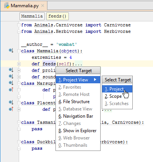Select Changes target
Image resolution: width=153 pixels, height=162 pixels.
(x=78, y=123)
